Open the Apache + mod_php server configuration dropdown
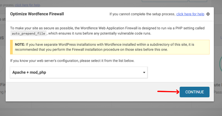The height and width of the screenshot is (116, 222). pos(79,72)
